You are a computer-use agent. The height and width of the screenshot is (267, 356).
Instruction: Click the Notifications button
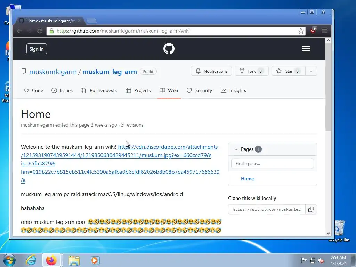pyautogui.click(x=211, y=71)
